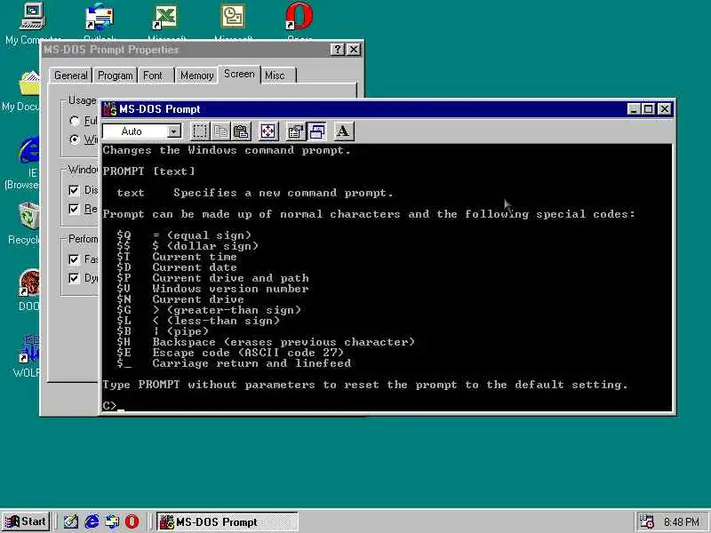Toggle the Dynamic memory allocation checkbox
This screenshot has height=533, width=711.
tap(74, 278)
